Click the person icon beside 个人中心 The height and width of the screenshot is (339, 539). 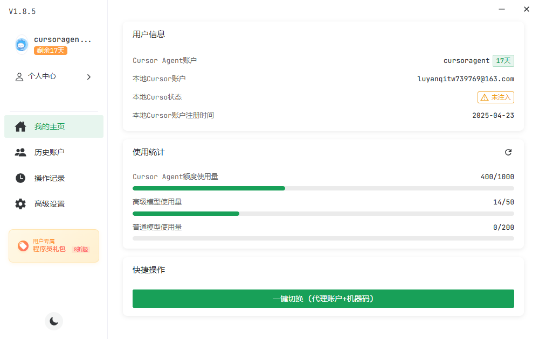(19, 77)
